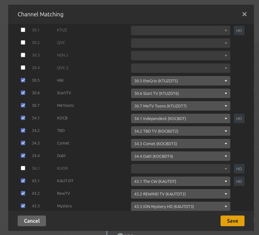The width and height of the screenshot is (259, 235).
Task: Click the HD badge for KTUZ 30.1
Action: 239,31
